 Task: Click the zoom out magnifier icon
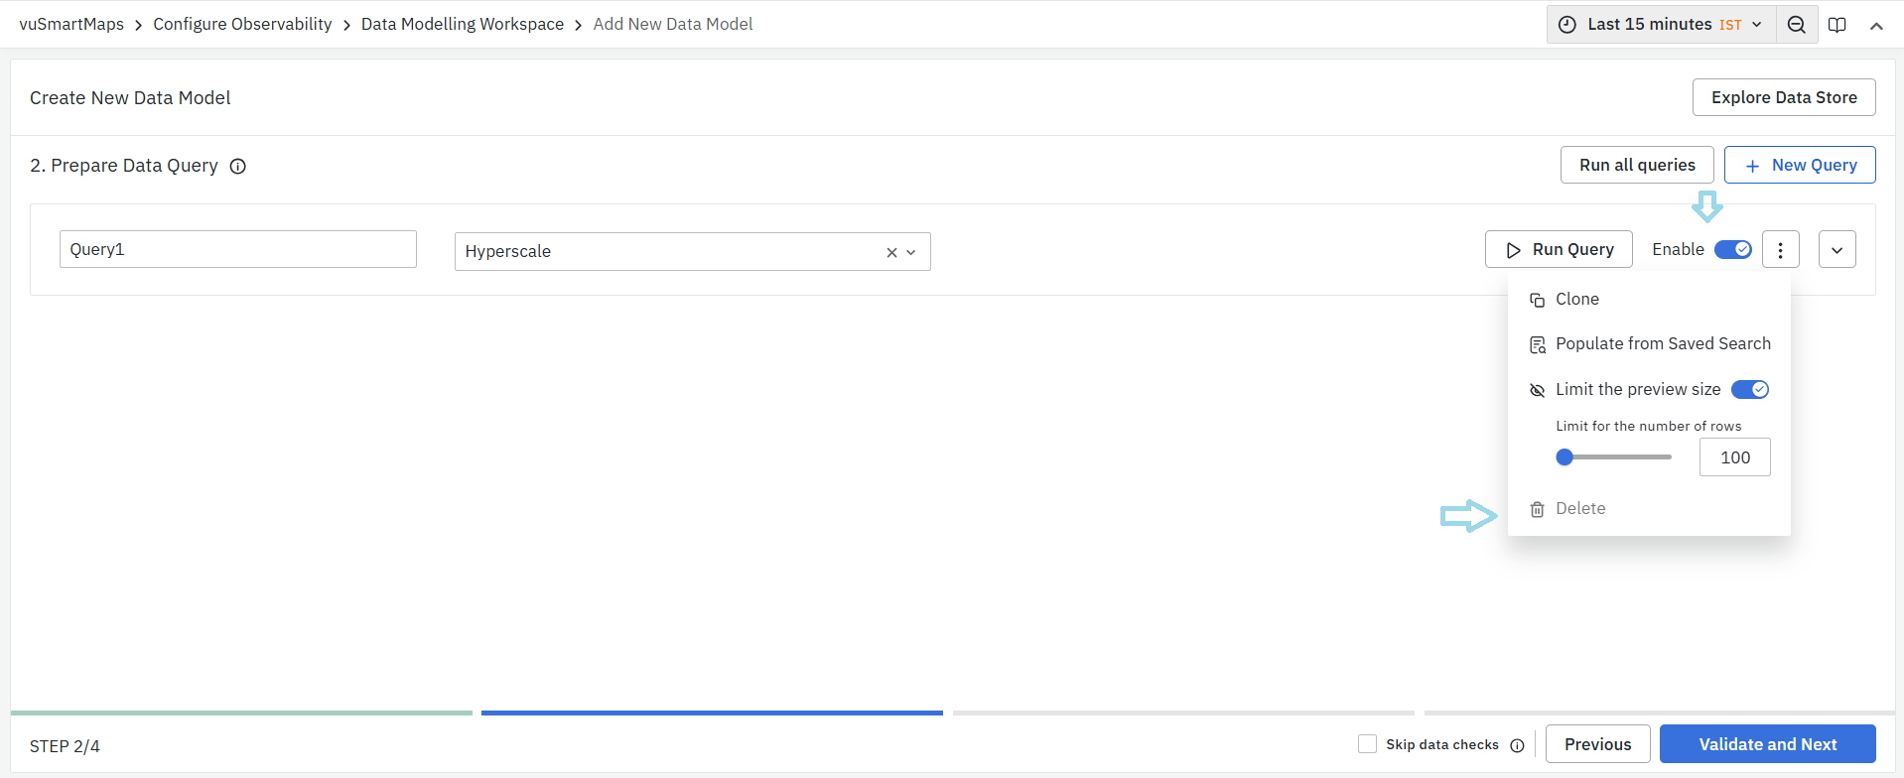1796,25
